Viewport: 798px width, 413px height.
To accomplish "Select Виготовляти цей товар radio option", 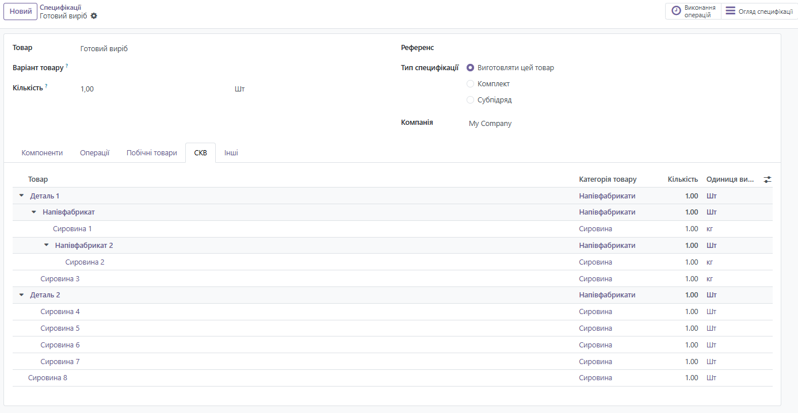I will [x=470, y=68].
